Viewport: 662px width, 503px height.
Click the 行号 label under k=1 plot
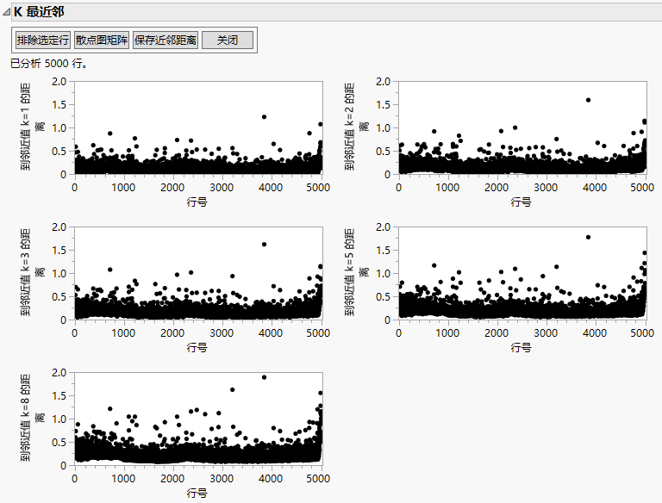[x=197, y=202]
